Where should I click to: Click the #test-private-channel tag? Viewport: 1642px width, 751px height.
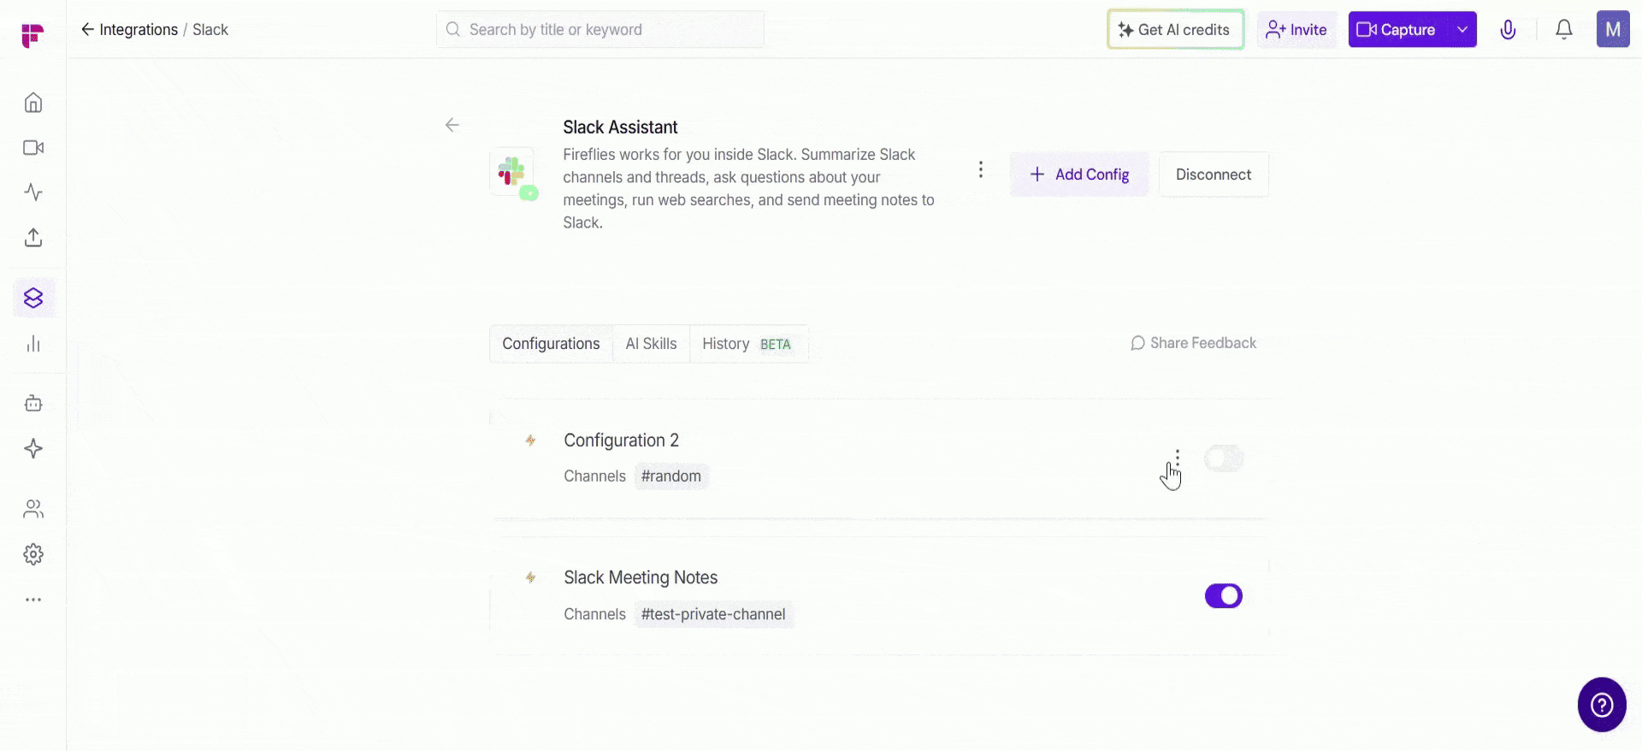713,614
